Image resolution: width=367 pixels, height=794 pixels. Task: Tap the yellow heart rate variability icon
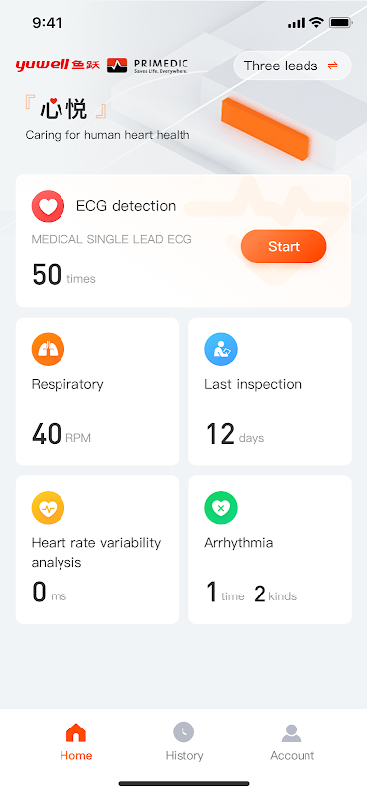(x=48, y=508)
